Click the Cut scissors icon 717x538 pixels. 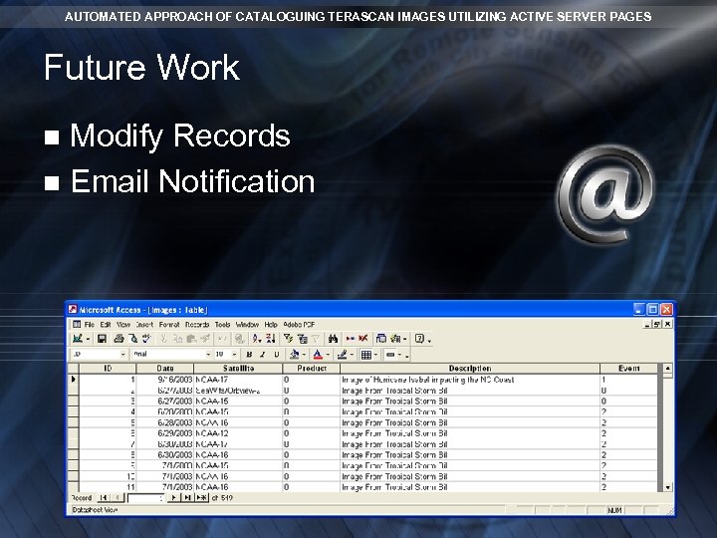[163, 339]
